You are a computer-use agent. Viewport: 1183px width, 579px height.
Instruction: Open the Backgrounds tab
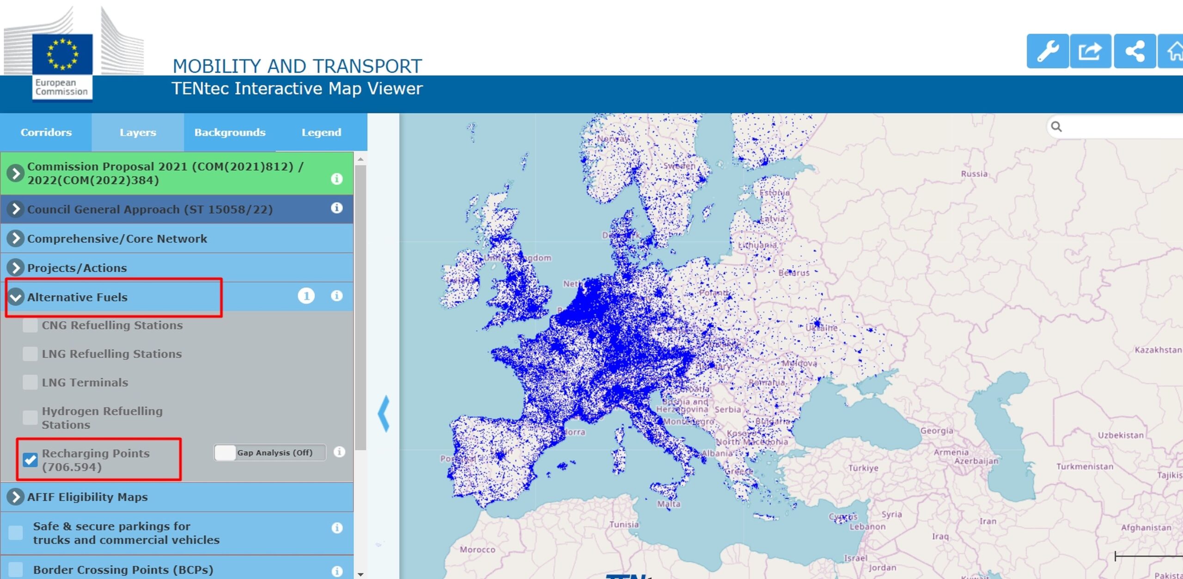pos(230,132)
